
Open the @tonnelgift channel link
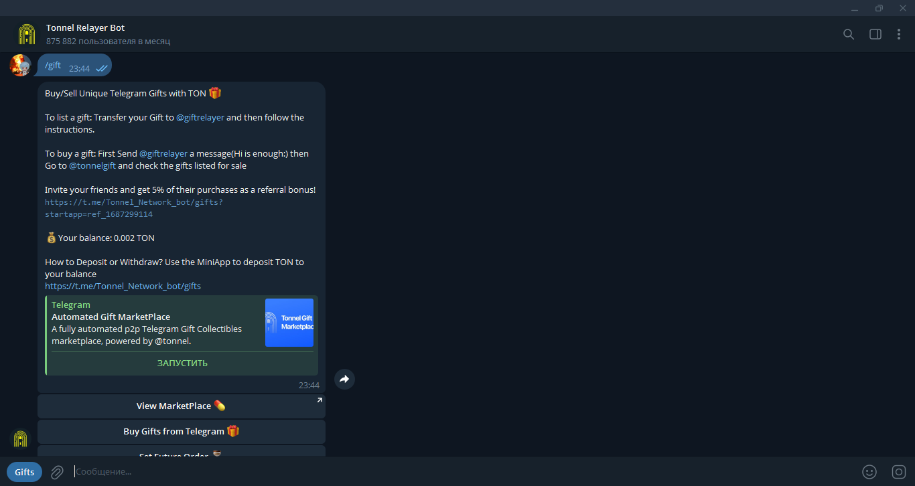(92, 165)
